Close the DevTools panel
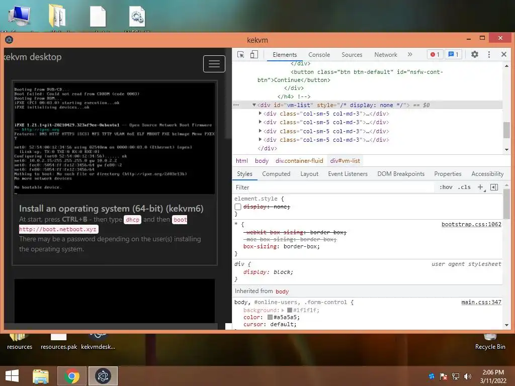Screen dimensions: 515x386 [x=504, y=54]
